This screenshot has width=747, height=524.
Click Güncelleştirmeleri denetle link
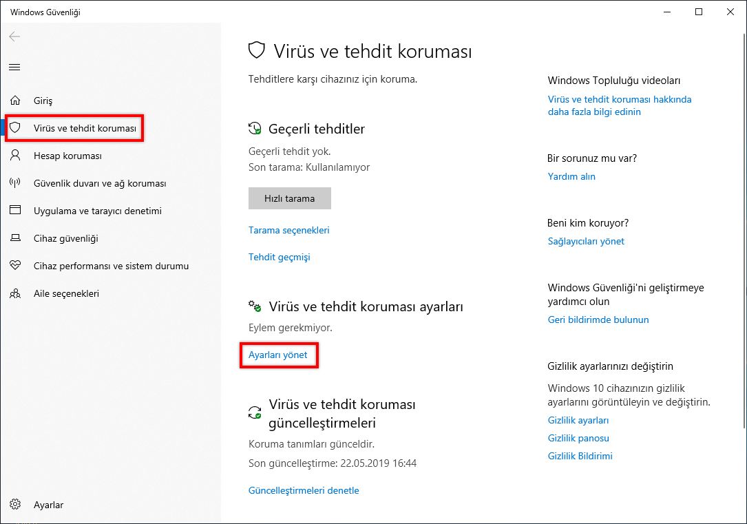click(x=304, y=490)
